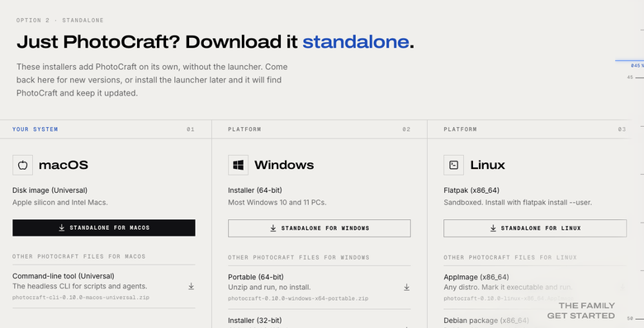This screenshot has width=644, height=328.
Task: Click the paragraph starting "These installers add PhotoCraft"
Action: pos(152,80)
